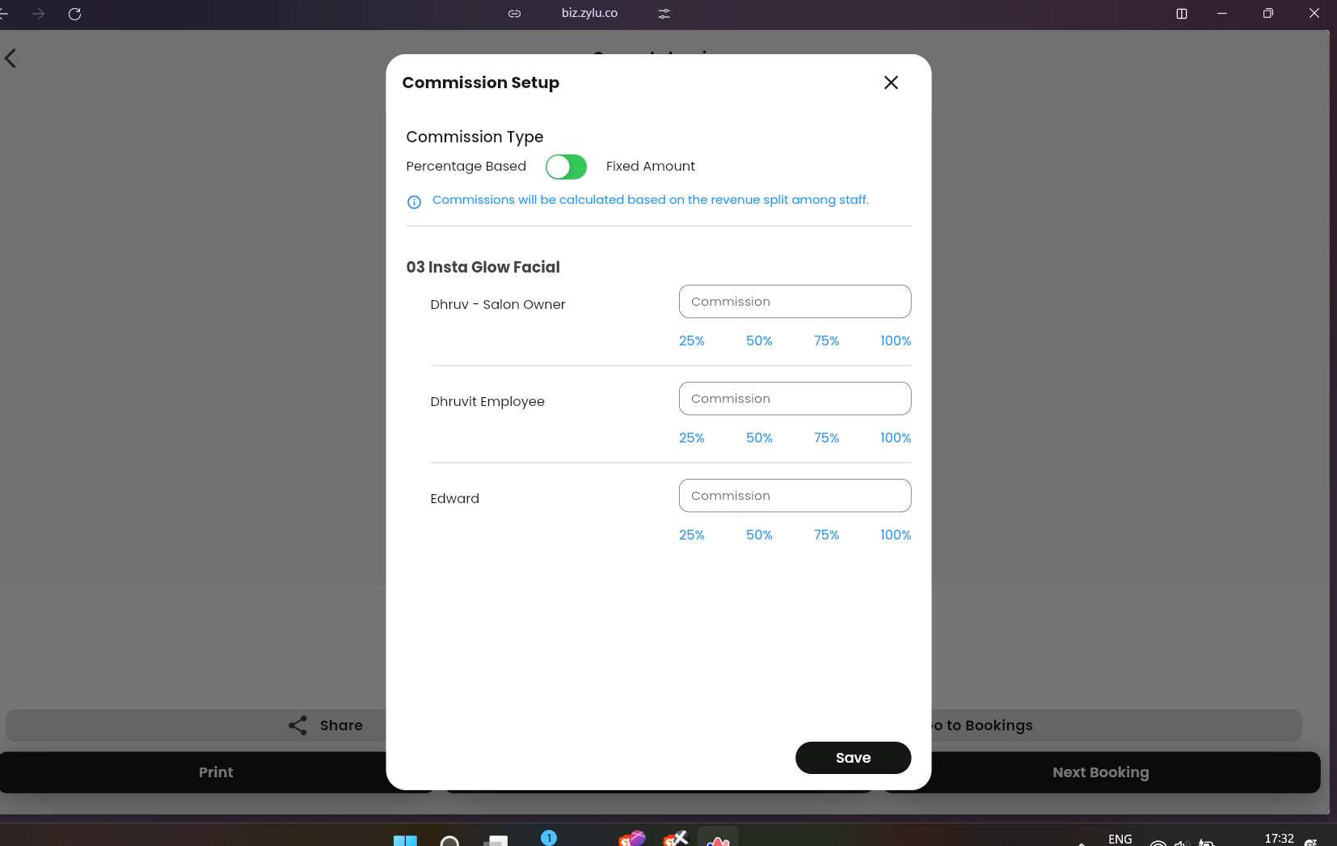Click the browser reload icon

[74, 14]
